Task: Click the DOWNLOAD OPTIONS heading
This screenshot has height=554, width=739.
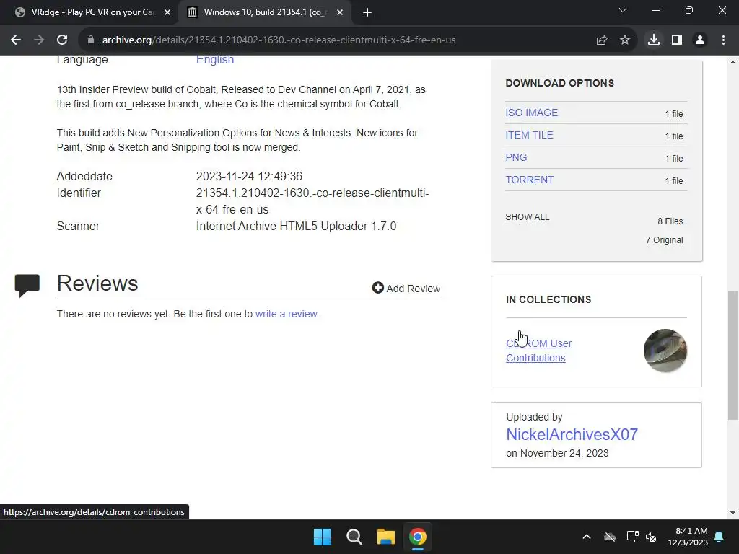Action: (x=560, y=84)
